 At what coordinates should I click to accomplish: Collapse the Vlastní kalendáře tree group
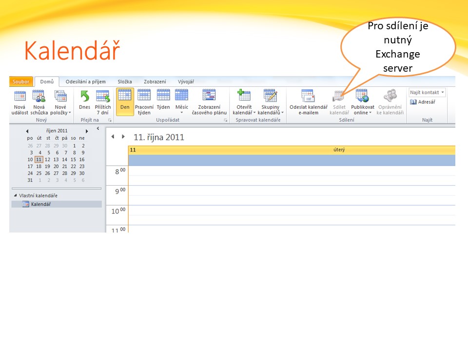(15, 195)
